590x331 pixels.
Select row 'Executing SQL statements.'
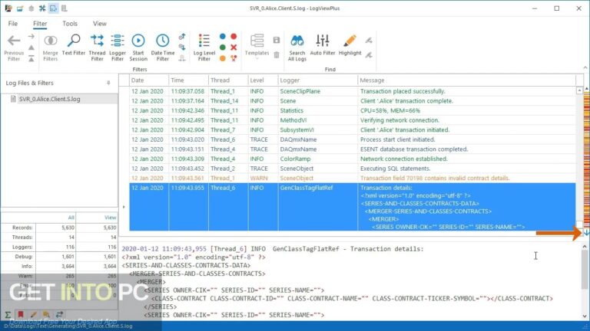[353, 169]
